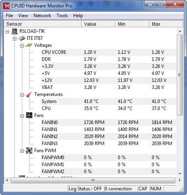The image size is (187, 195).
Task: Click the CPUID Hardware Monitor Pro title
Action: click(x=42, y=6)
